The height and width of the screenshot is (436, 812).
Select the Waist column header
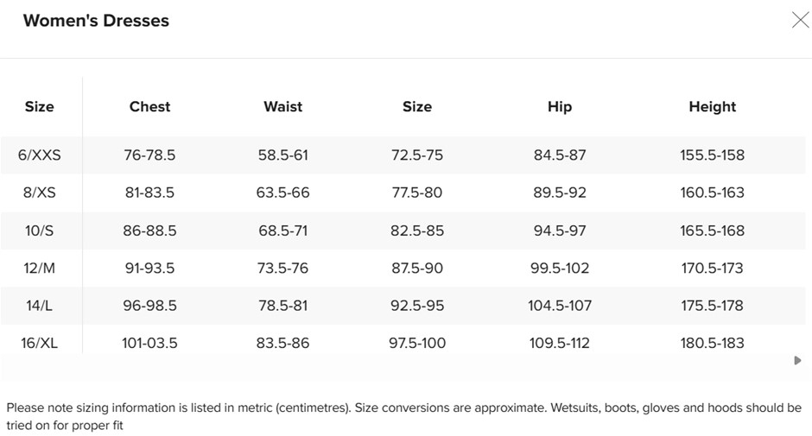tap(282, 107)
